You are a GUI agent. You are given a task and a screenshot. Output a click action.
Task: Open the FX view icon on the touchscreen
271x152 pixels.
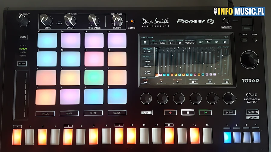(x=217, y=42)
